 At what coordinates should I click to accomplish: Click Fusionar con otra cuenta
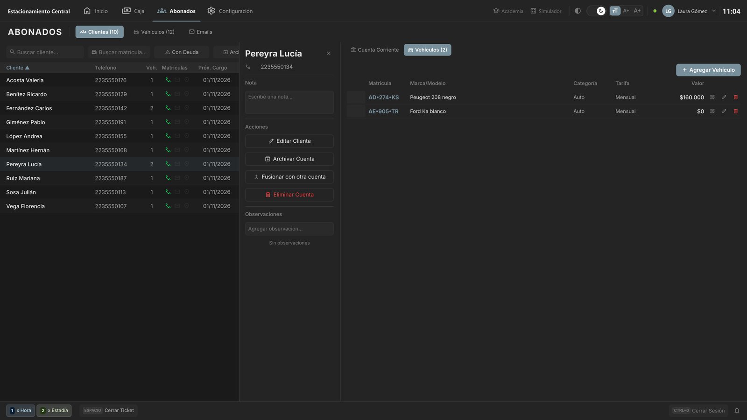[x=289, y=177]
